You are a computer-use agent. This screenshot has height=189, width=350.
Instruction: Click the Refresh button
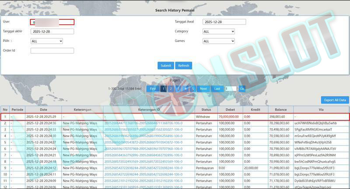point(184,65)
